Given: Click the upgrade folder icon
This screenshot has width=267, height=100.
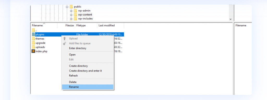Looking at the screenshot, I should [33, 43].
